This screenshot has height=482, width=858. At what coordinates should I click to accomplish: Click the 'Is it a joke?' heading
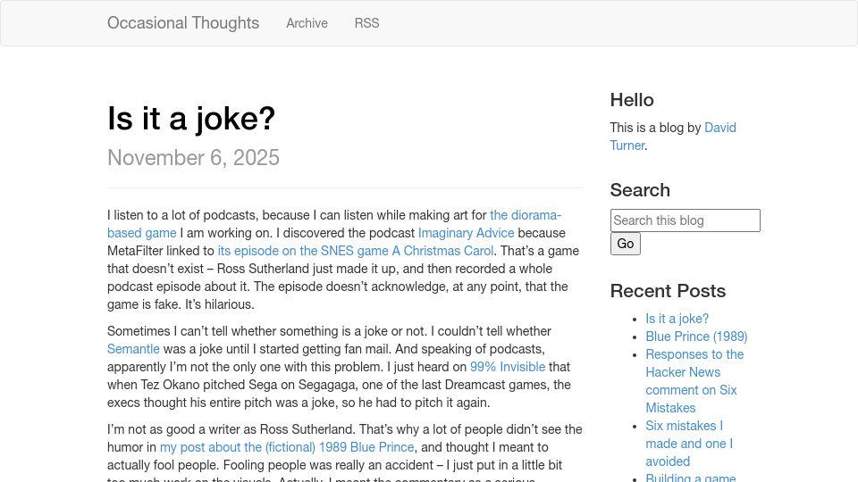pyautogui.click(x=191, y=118)
